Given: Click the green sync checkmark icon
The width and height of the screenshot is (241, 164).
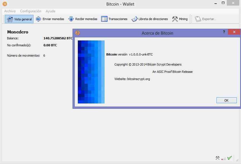Looking at the screenshot, I should 230,158.
